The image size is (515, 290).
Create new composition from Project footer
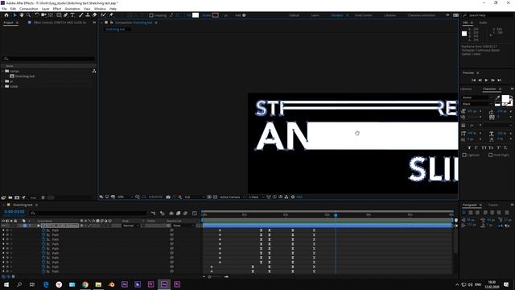pyautogui.click(x=17, y=197)
